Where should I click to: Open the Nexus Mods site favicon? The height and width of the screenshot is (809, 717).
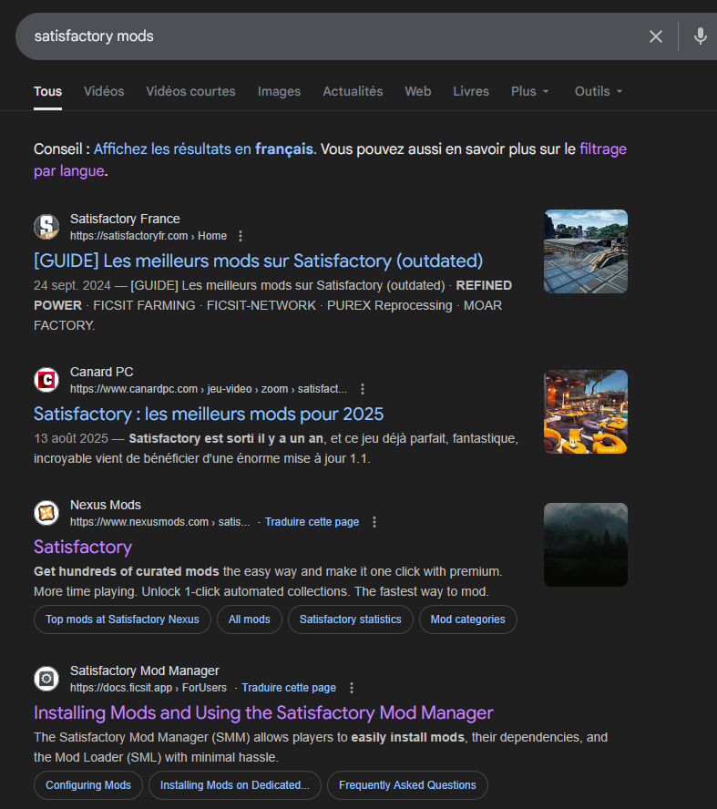46,513
